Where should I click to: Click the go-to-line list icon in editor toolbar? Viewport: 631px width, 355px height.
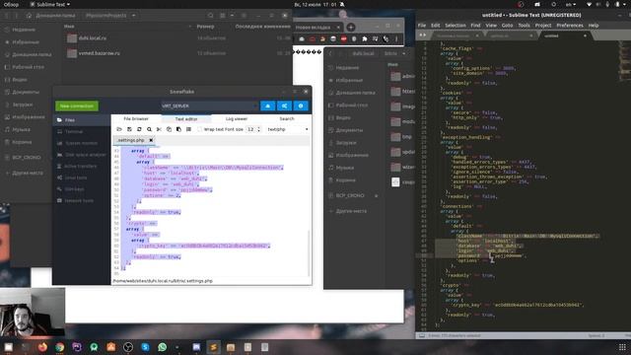(x=188, y=129)
